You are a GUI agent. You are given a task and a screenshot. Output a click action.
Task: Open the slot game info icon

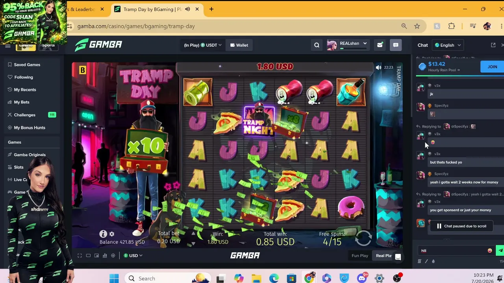[103, 234]
